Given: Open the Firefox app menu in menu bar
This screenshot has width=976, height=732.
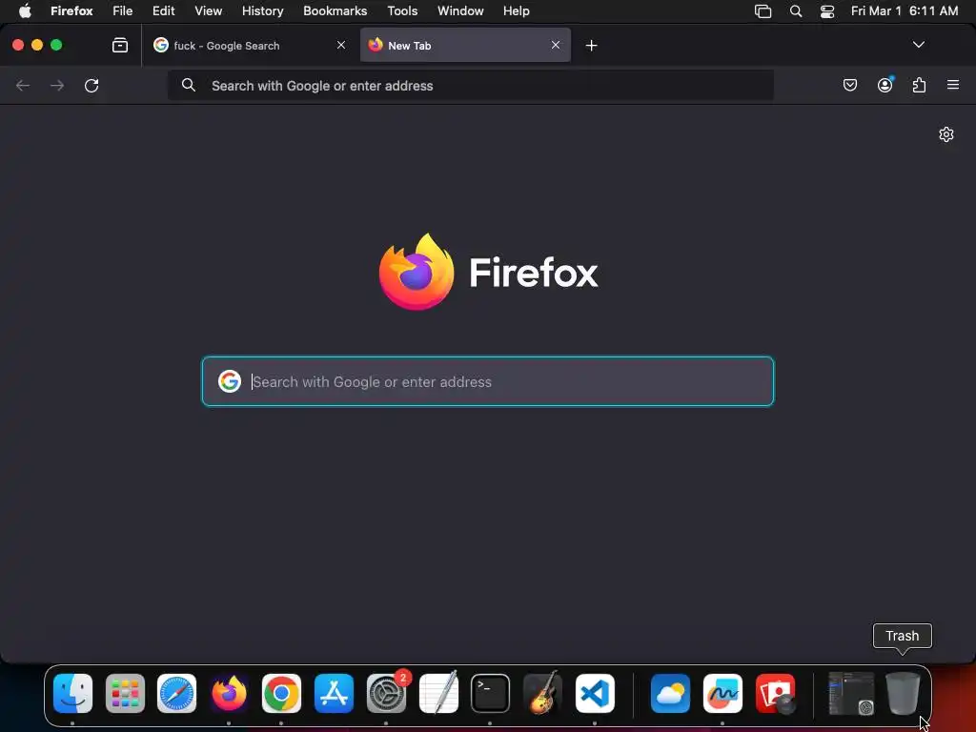Looking at the screenshot, I should pyautogui.click(x=71, y=10).
